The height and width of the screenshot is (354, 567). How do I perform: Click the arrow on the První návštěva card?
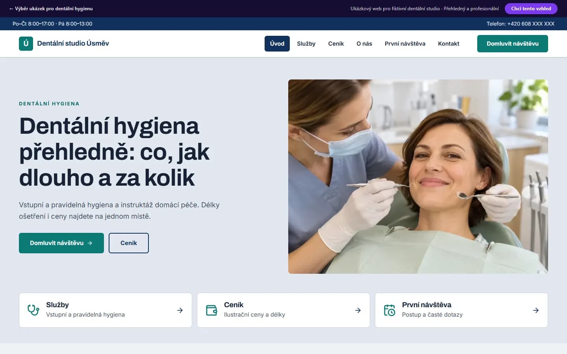point(536,310)
